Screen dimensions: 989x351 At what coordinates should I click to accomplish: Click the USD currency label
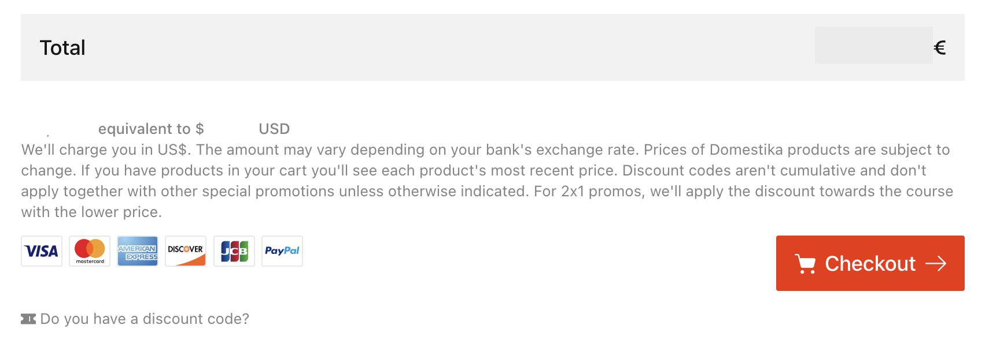point(274,129)
